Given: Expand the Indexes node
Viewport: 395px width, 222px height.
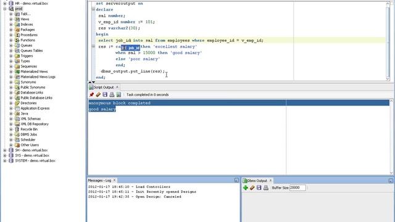Looking at the screenshot, I should [11, 25].
